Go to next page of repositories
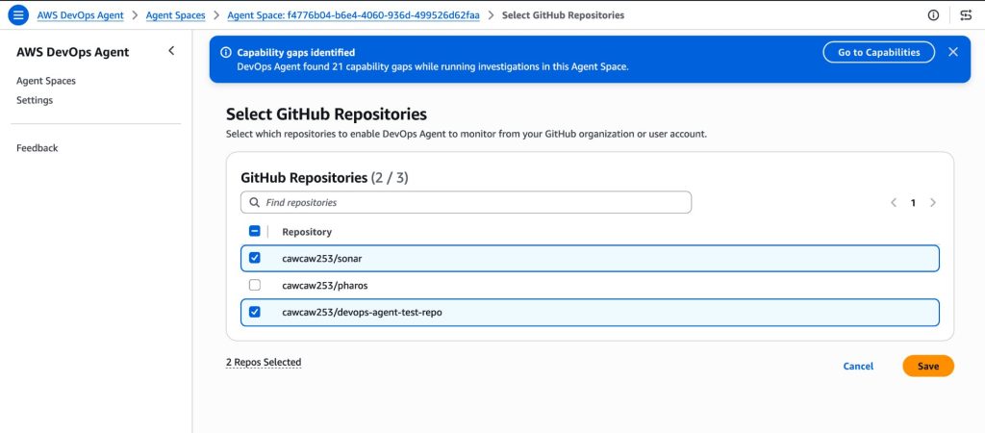985x433 pixels. [x=933, y=203]
